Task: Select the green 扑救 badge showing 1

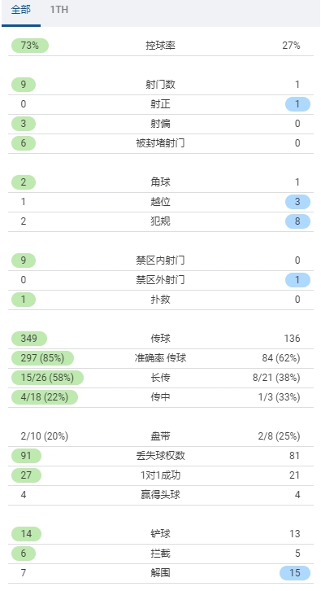Action: click(24, 300)
